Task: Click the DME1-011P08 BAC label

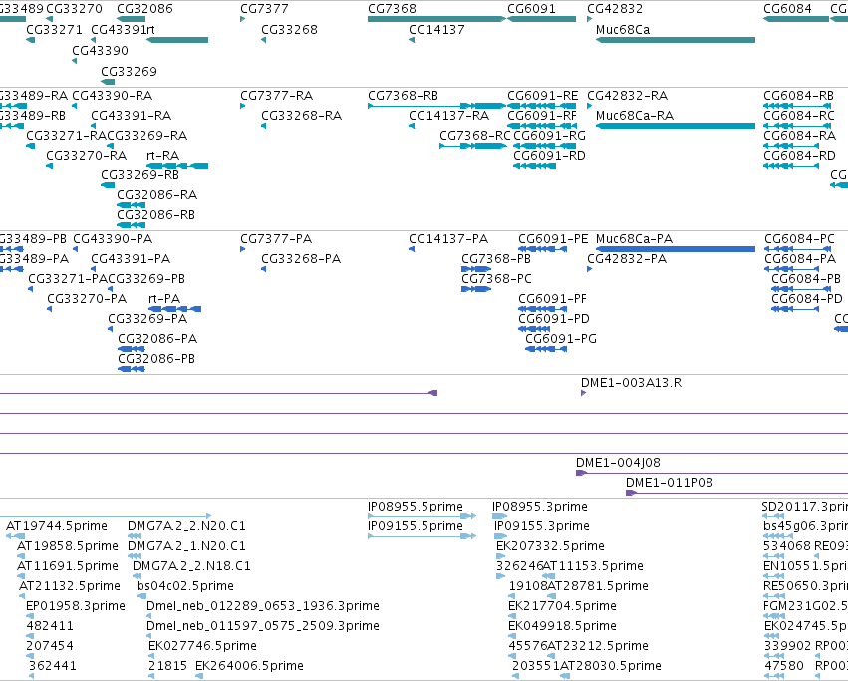Action: coord(669,483)
